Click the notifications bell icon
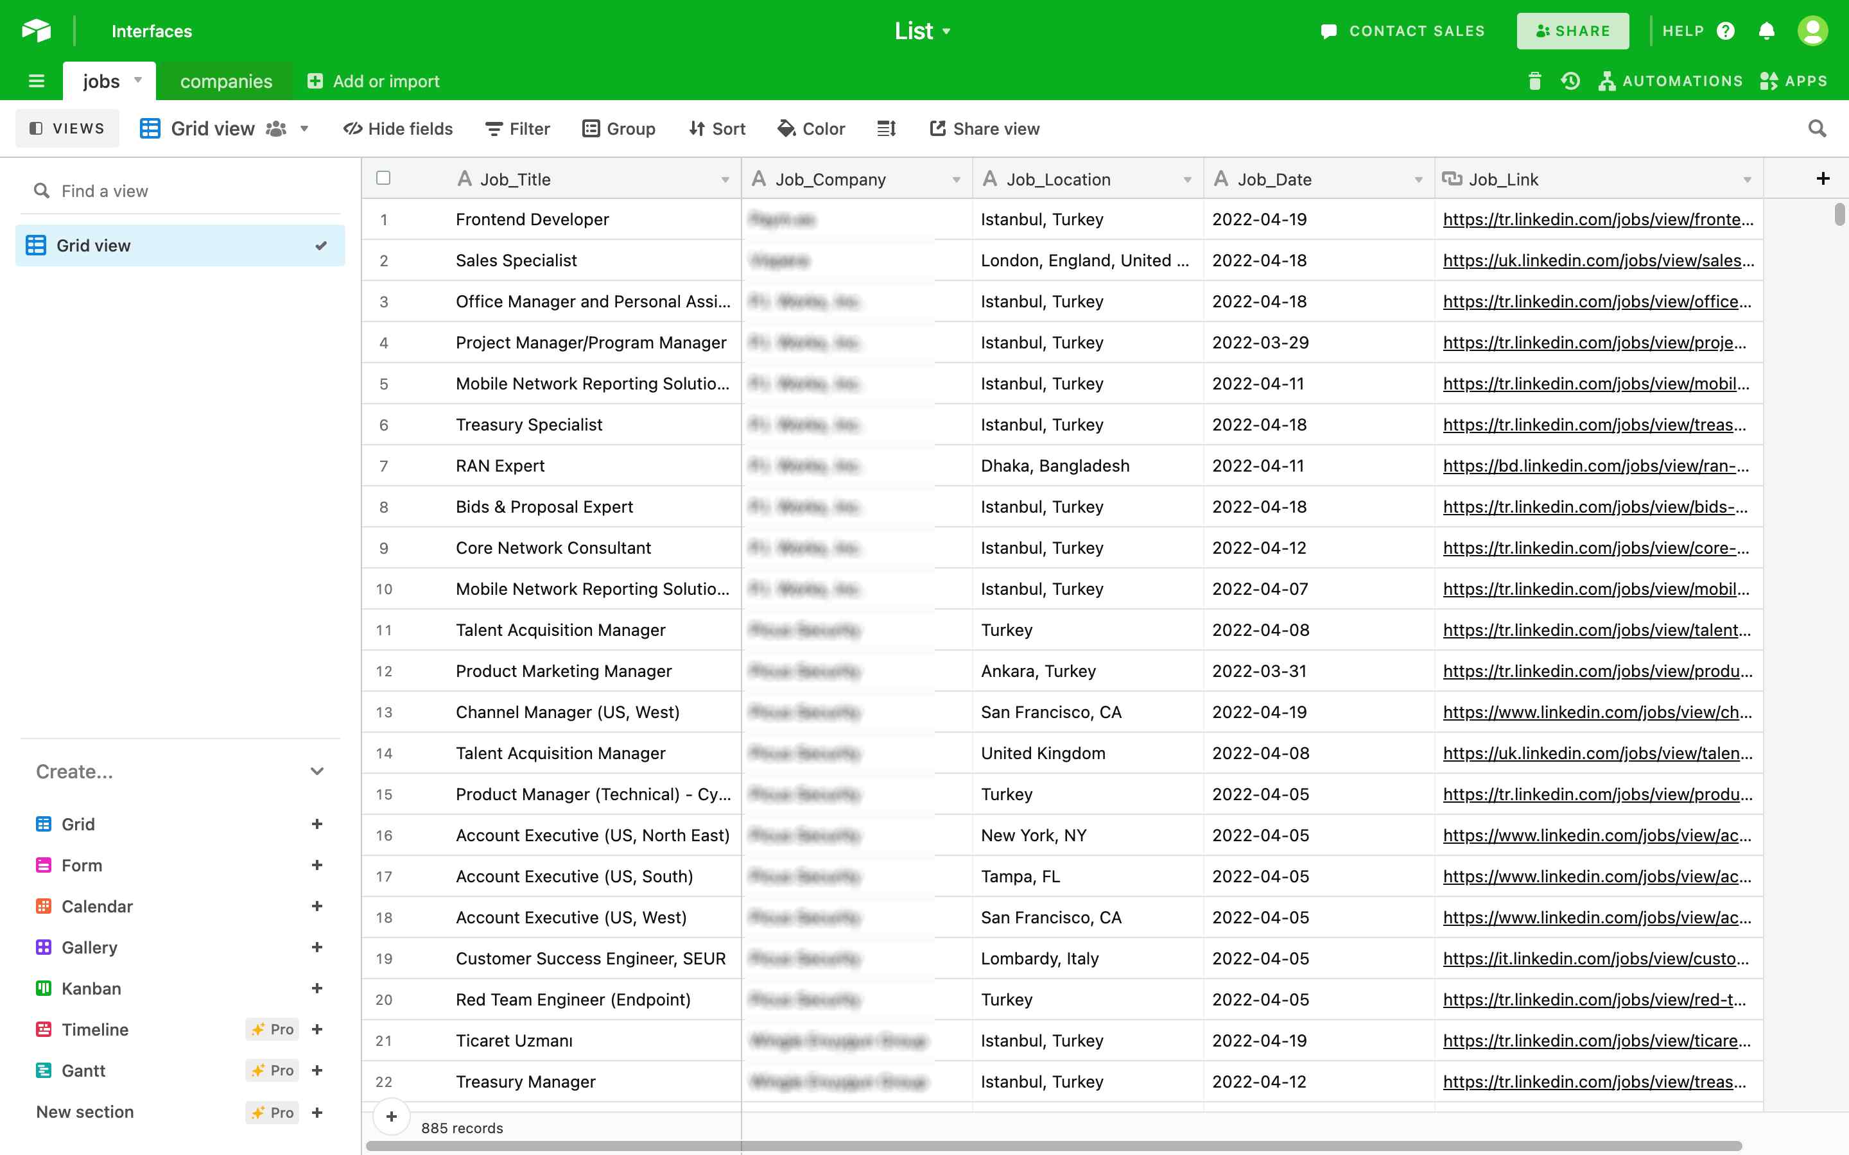The width and height of the screenshot is (1849, 1155). click(x=1766, y=31)
